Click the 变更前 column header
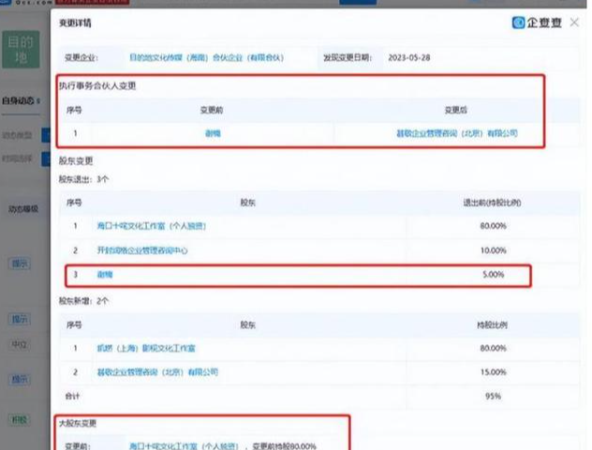 pos(212,110)
